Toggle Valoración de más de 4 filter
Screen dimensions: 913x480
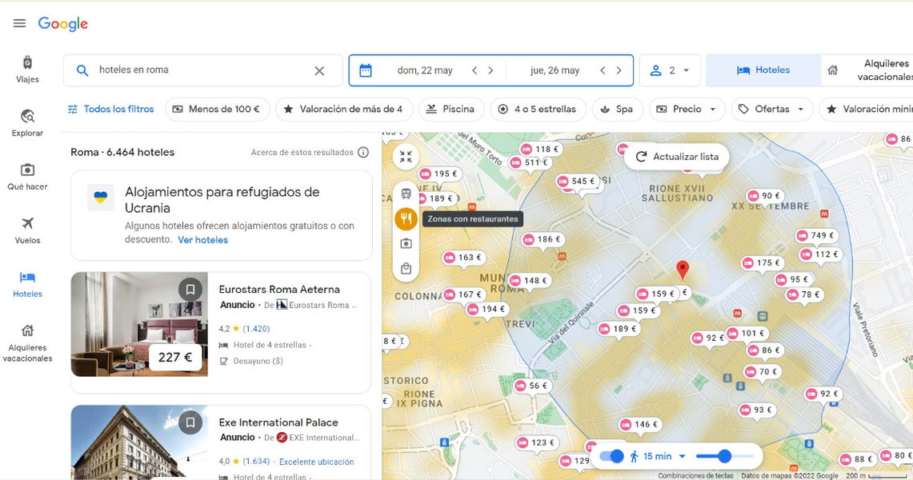(x=344, y=109)
